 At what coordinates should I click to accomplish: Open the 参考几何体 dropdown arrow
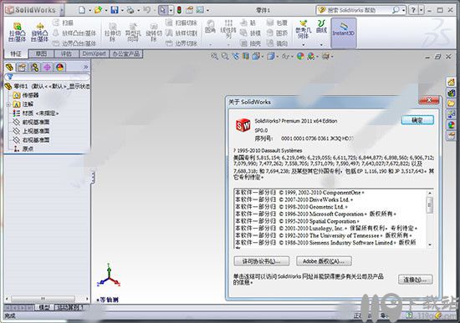[x=304, y=44]
